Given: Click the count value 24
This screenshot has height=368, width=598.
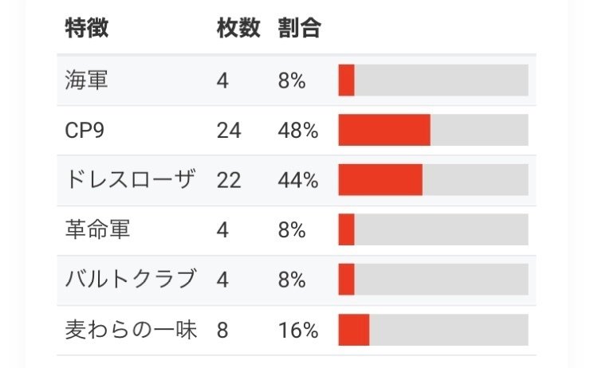Looking at the screenshot, I should pos(229,131).
